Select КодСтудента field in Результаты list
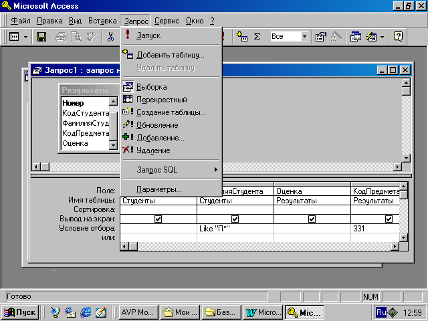 (86, 113)
